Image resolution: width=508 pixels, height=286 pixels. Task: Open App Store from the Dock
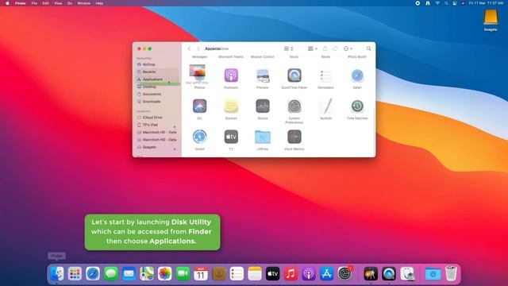pyautogui.click(x=326, y=273)
